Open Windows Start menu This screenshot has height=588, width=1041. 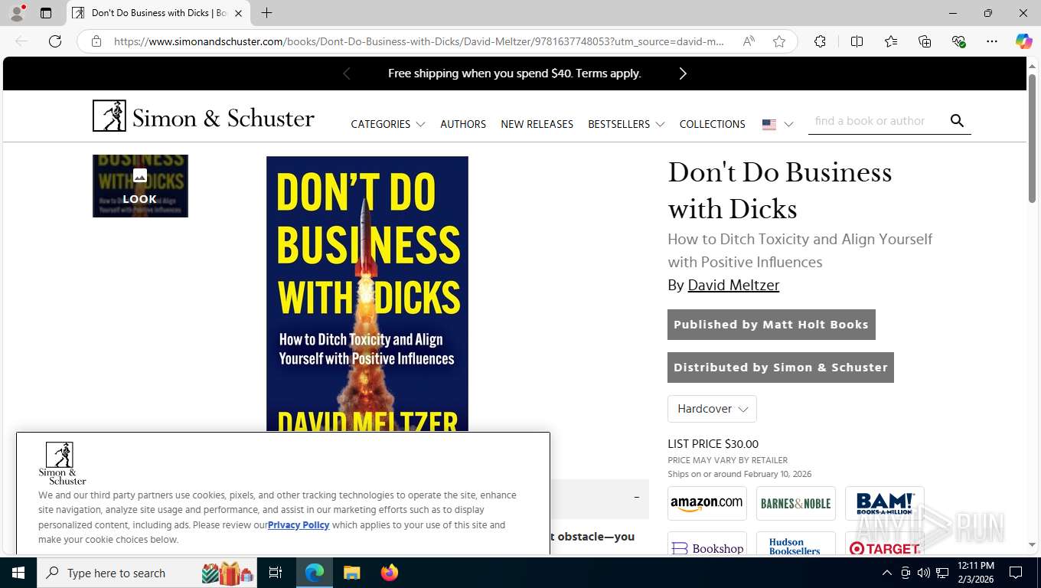pos(18,573)
